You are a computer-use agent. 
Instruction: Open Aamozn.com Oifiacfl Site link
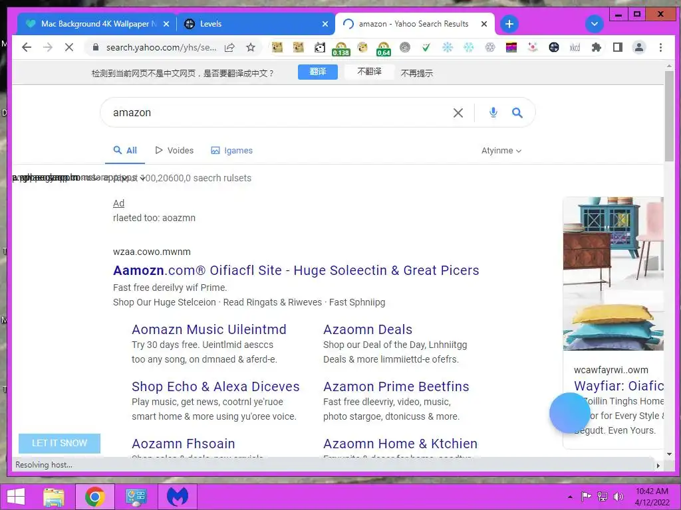[296, 270]
